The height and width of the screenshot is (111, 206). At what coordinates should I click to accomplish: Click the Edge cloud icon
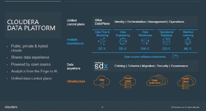[x=102, y=82]
